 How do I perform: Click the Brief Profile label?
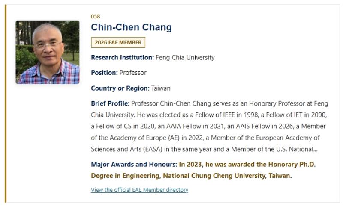(110, 103)
